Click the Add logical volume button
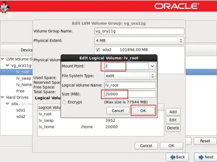The height and width of the screenshot is (162, 217). 173,112
